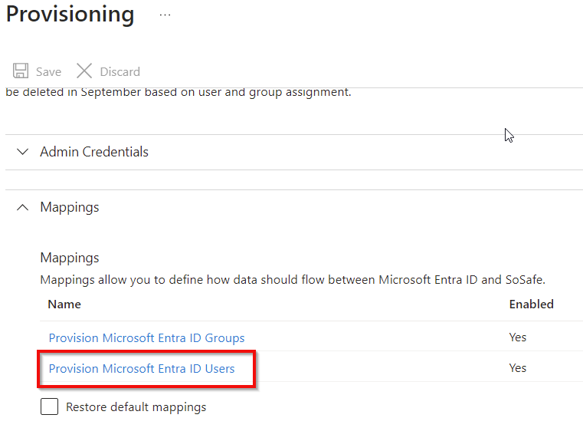Click the Mappings subheading above the description

coord(70,258)
